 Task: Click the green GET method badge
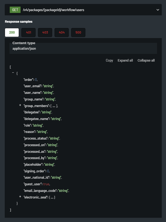click(x=15, y=10)
